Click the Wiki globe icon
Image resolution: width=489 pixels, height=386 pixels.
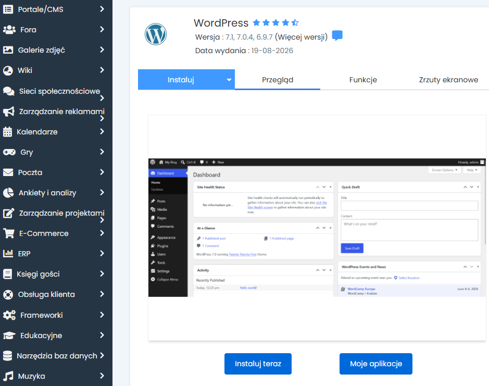(x=8, y=70)
